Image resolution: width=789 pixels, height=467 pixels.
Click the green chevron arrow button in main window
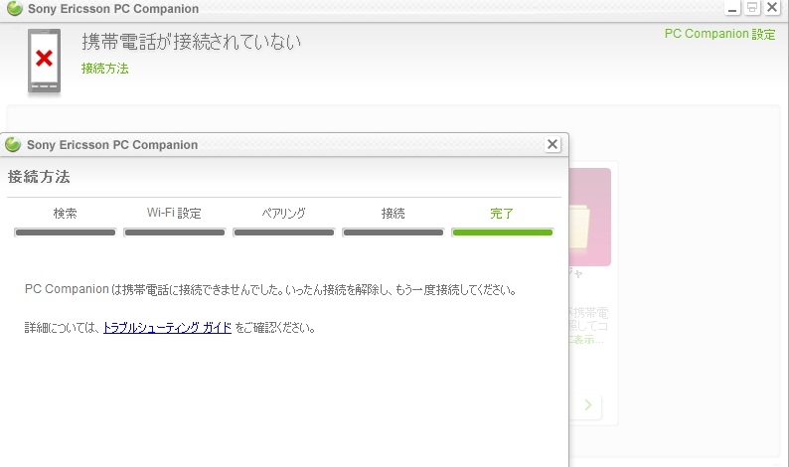(x=587, y=405)
